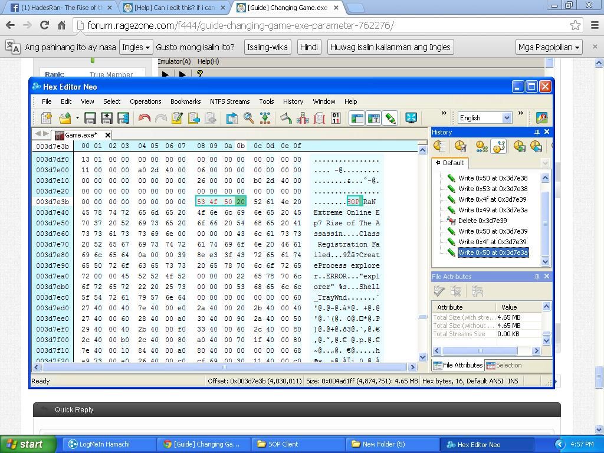Click the Undo arrow icon
The image size is (604, 453).
pos(144,118)
